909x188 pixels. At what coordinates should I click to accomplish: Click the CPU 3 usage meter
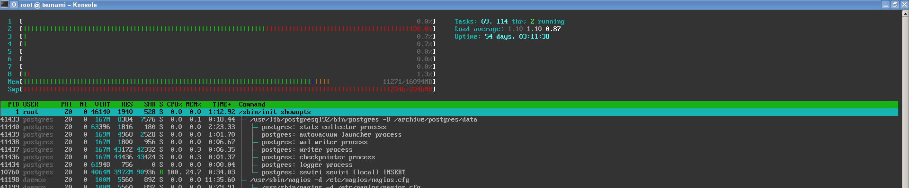pyautogui.click(x=222, y=36)
